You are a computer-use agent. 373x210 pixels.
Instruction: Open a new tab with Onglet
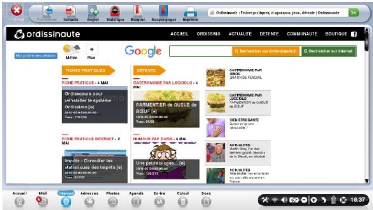tap(93, 13)
